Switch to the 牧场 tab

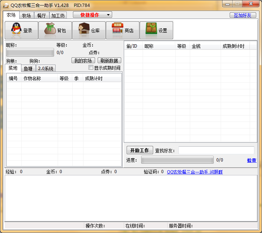click(x=26, y=16)
